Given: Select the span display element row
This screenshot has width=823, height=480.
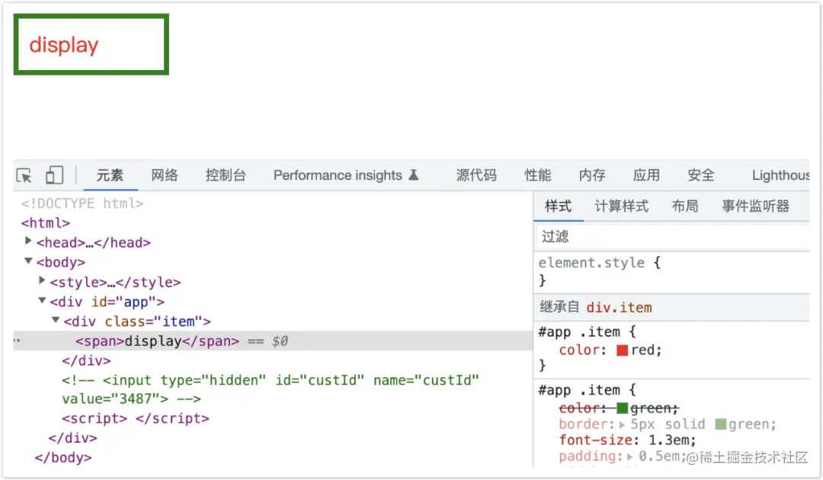Looking at the screenshot, I should (273, 341).
